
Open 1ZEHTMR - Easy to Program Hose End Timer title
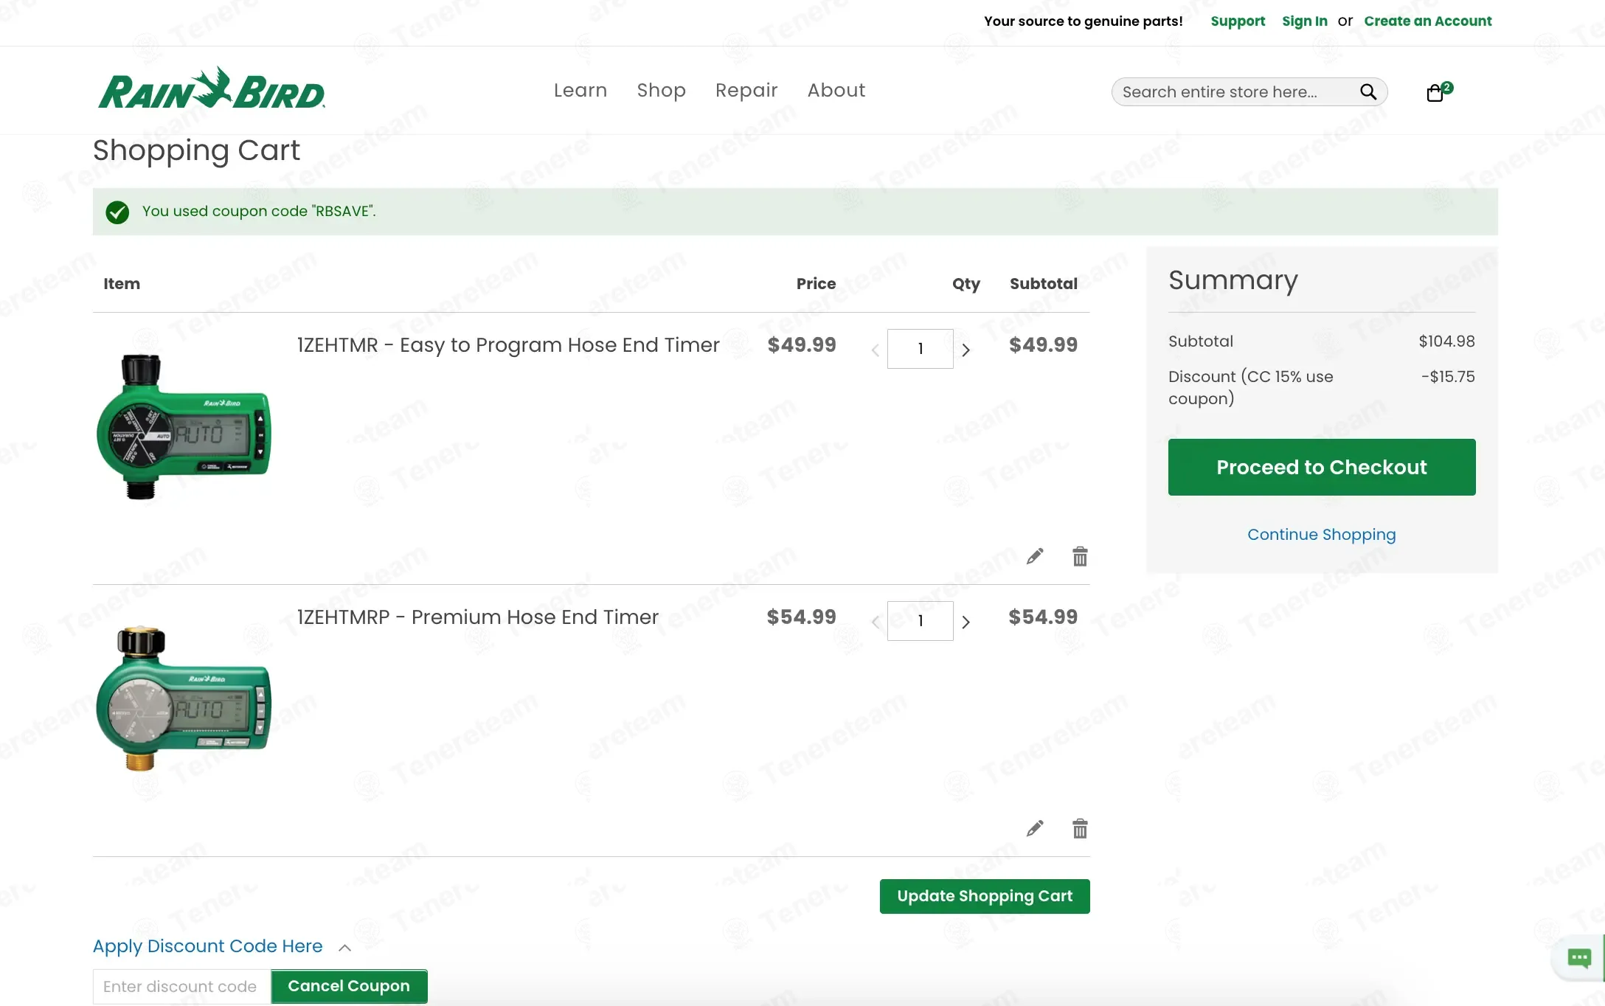click(x=508, y=345)
